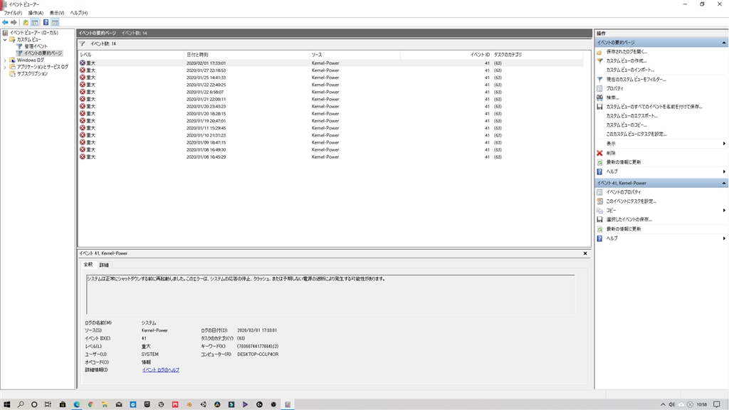
Task: Expand アプリケーションとサービス ログ tree node
Action: [5, 67]
